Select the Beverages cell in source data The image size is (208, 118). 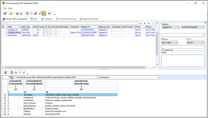[34, 95]
